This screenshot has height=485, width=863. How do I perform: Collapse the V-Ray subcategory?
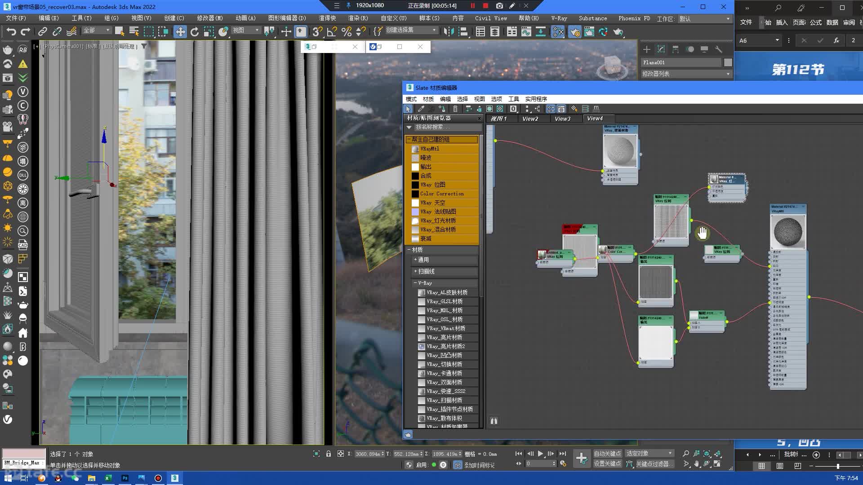415,283
